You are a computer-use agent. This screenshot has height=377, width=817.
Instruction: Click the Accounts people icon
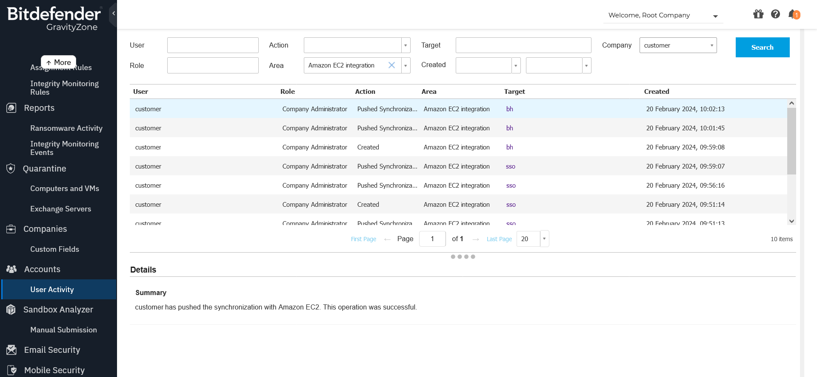11,269
